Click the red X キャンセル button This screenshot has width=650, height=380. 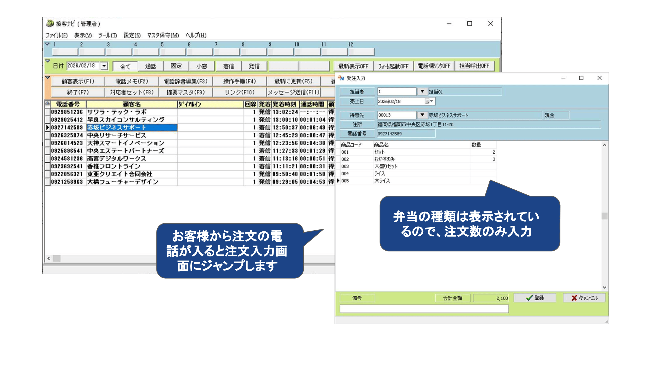click(x=584, y=297)
